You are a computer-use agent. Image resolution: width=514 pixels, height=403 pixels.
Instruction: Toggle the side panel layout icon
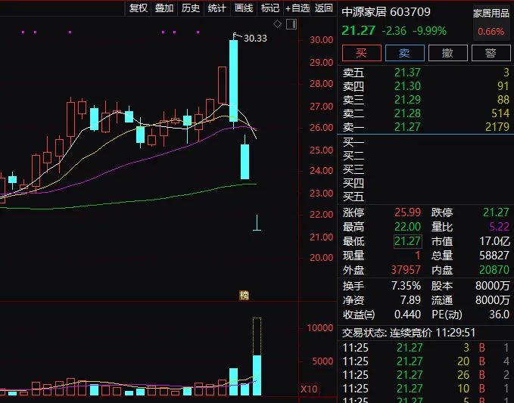pos(291,24)
